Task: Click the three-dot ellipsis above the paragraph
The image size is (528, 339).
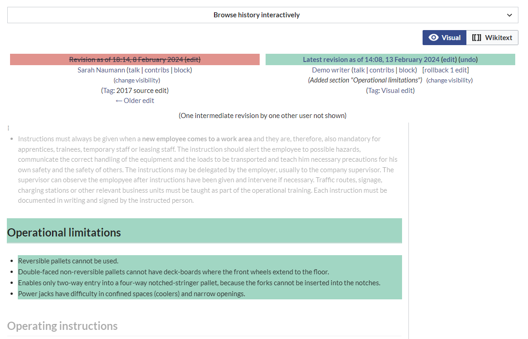Action: point(9,128)
